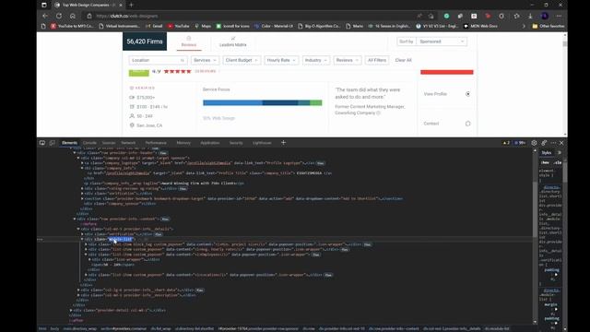This screenshot has width=590, height=332.
Task: Open DevTools customize ellipsis menu
Action: click(x=553, y=143)
